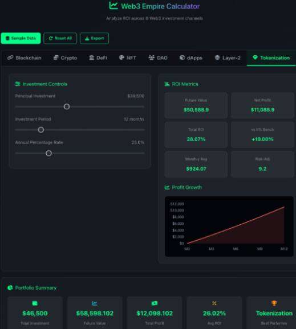
Task: Click the Layer-2 tab layers icon
Action: [x=217, y=57]
